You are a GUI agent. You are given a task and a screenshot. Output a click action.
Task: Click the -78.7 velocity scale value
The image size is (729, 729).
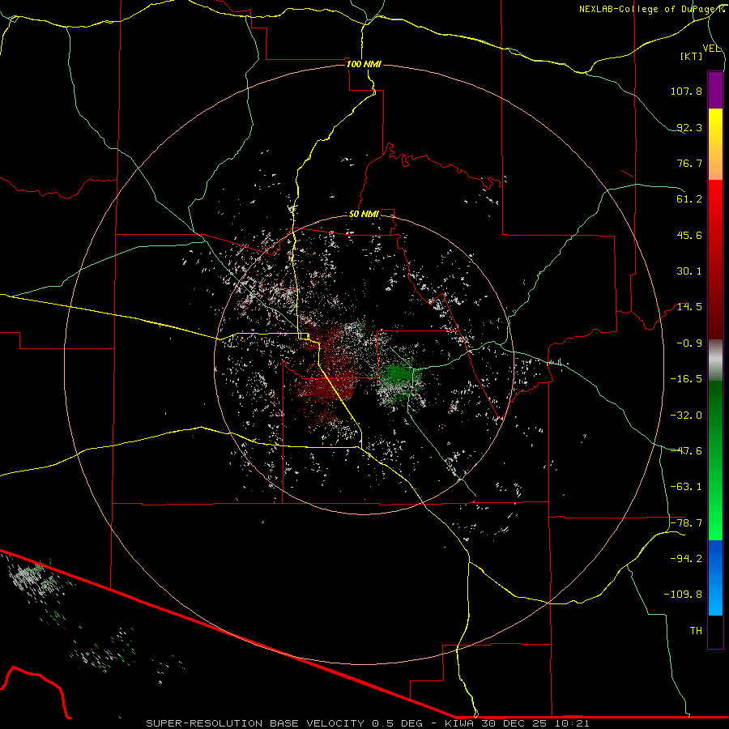(x=686, y=523)
